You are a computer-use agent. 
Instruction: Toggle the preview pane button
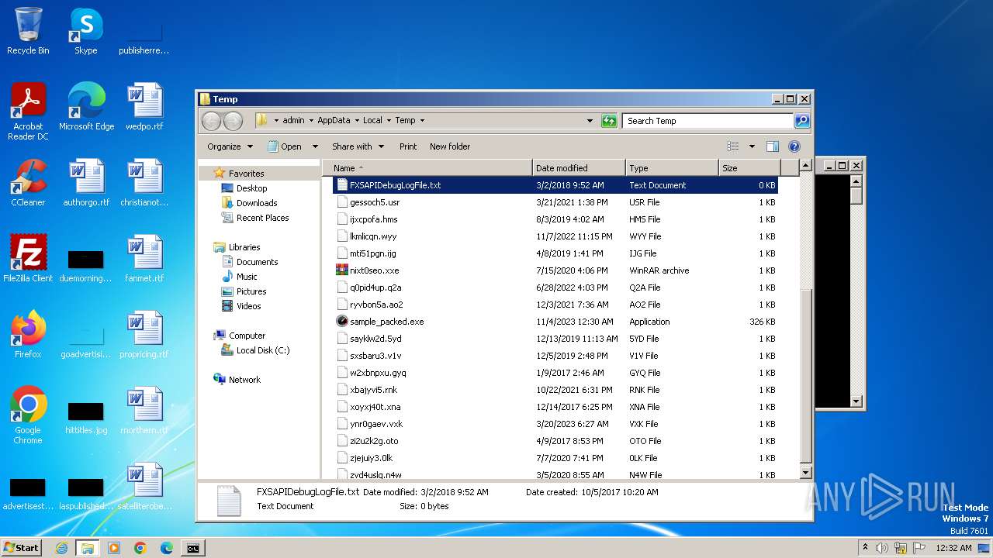click(x=772, y=146)
